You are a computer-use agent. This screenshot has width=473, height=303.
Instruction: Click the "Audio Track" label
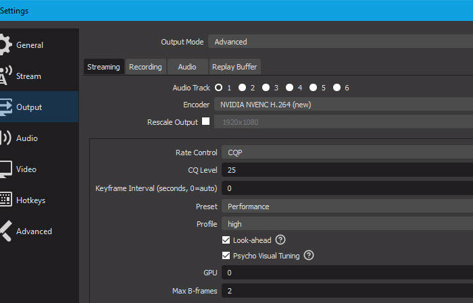click(191, 88)
